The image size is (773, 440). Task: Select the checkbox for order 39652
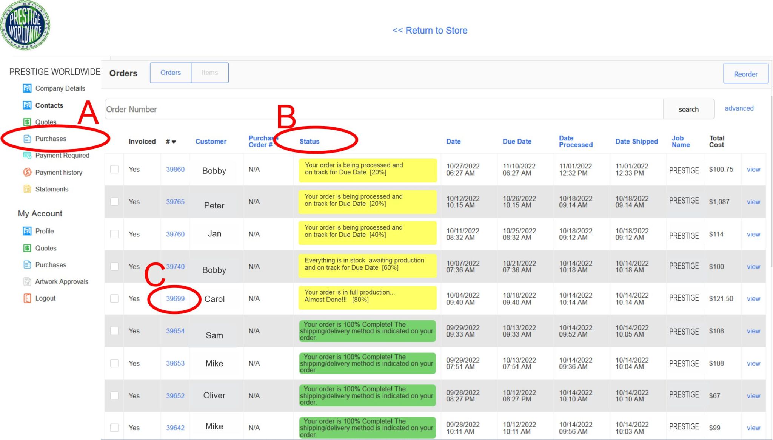[x=114, y=395]
